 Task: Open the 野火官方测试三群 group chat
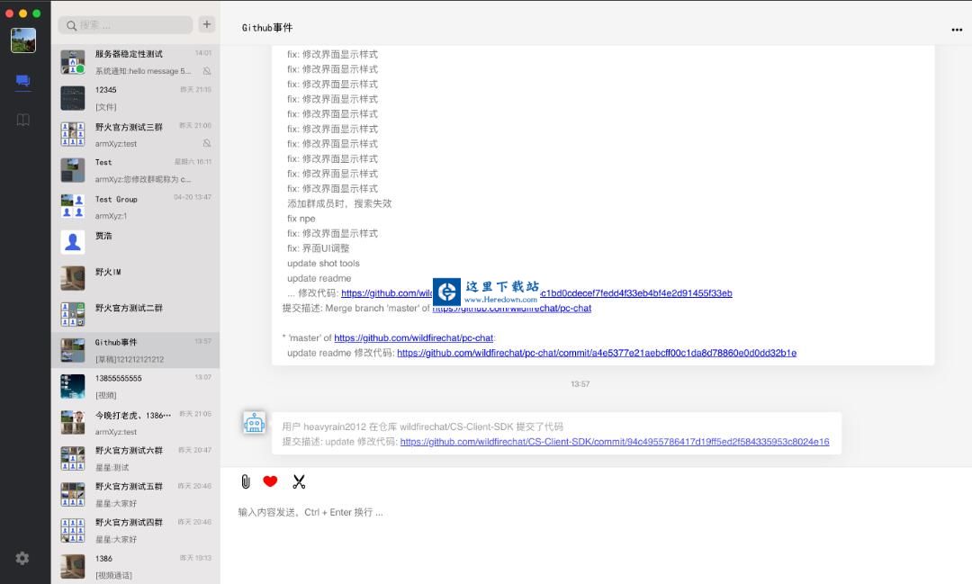(x=135, y=134)
